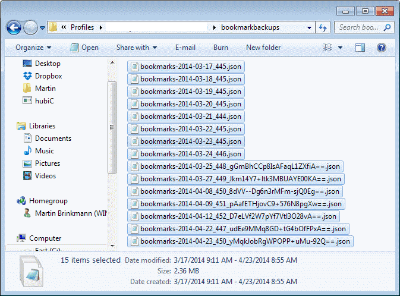Click the navigation pane scrollbar thumb
The height and width of the screenshot is (296, 400).
(x=112, y=127)
